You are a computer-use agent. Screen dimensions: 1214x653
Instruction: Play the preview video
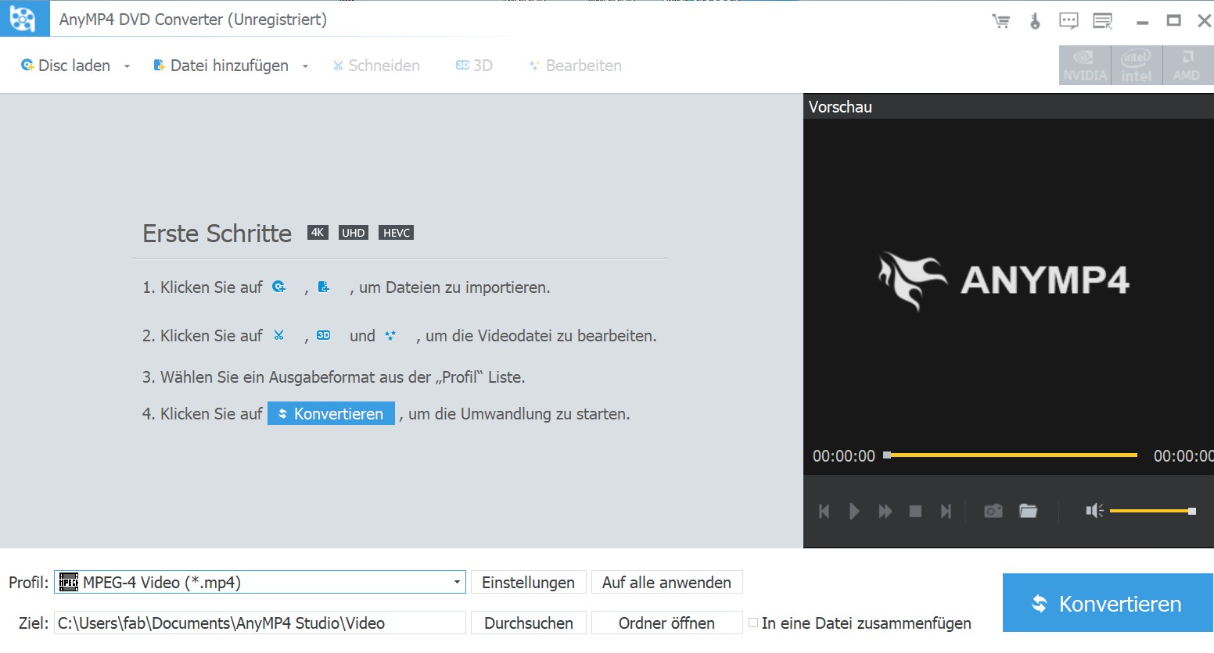854,511
